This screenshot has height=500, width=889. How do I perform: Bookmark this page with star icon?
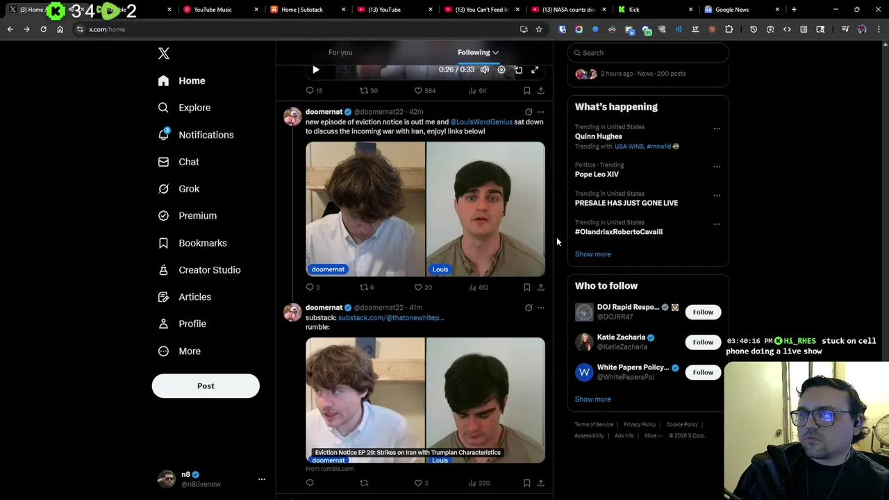tap(538, 29)
